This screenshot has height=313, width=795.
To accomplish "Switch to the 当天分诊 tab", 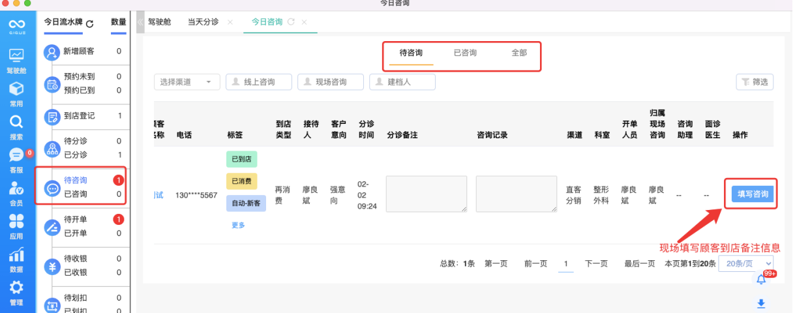I will coord(203,22).
